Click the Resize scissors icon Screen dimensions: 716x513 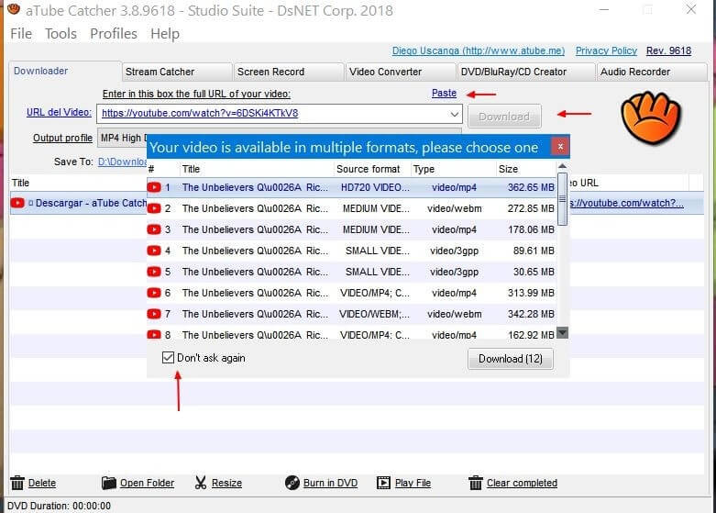coord(201,483)
